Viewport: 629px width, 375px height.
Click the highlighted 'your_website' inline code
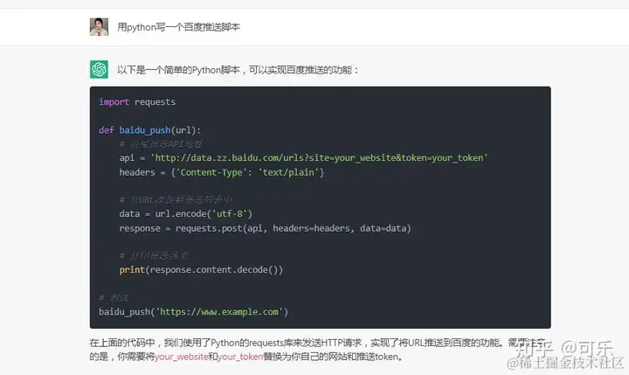click(182, 357)
